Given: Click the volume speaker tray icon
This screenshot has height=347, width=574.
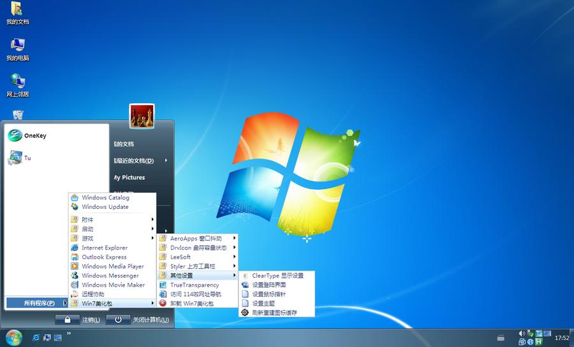Looking at the screenshot, I should click(x=522, y=334).
